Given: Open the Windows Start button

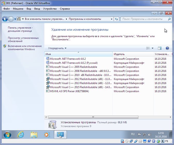Looking at the screenshot, I should pos(7,135).
